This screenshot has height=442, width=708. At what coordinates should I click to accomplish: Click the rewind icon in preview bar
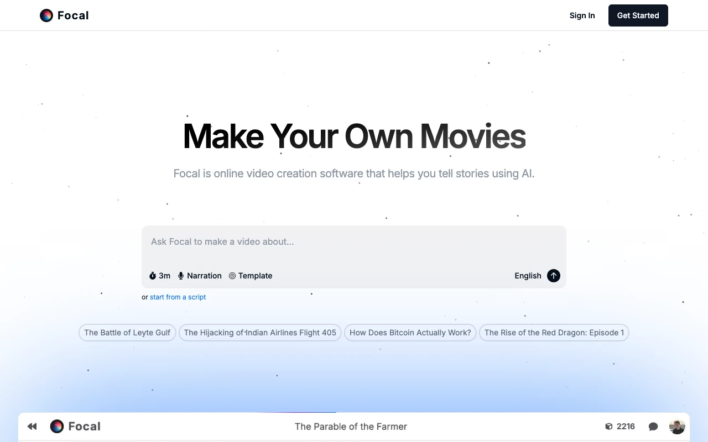(x=32, y=427)
